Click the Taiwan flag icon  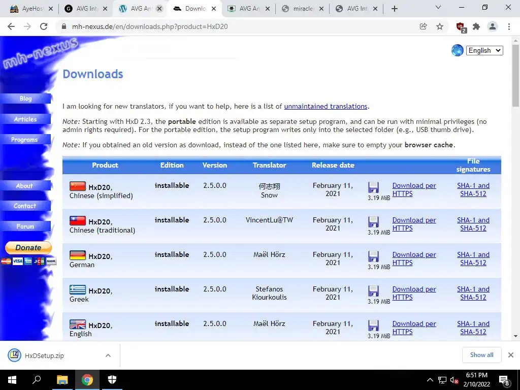tap(78, 221)
